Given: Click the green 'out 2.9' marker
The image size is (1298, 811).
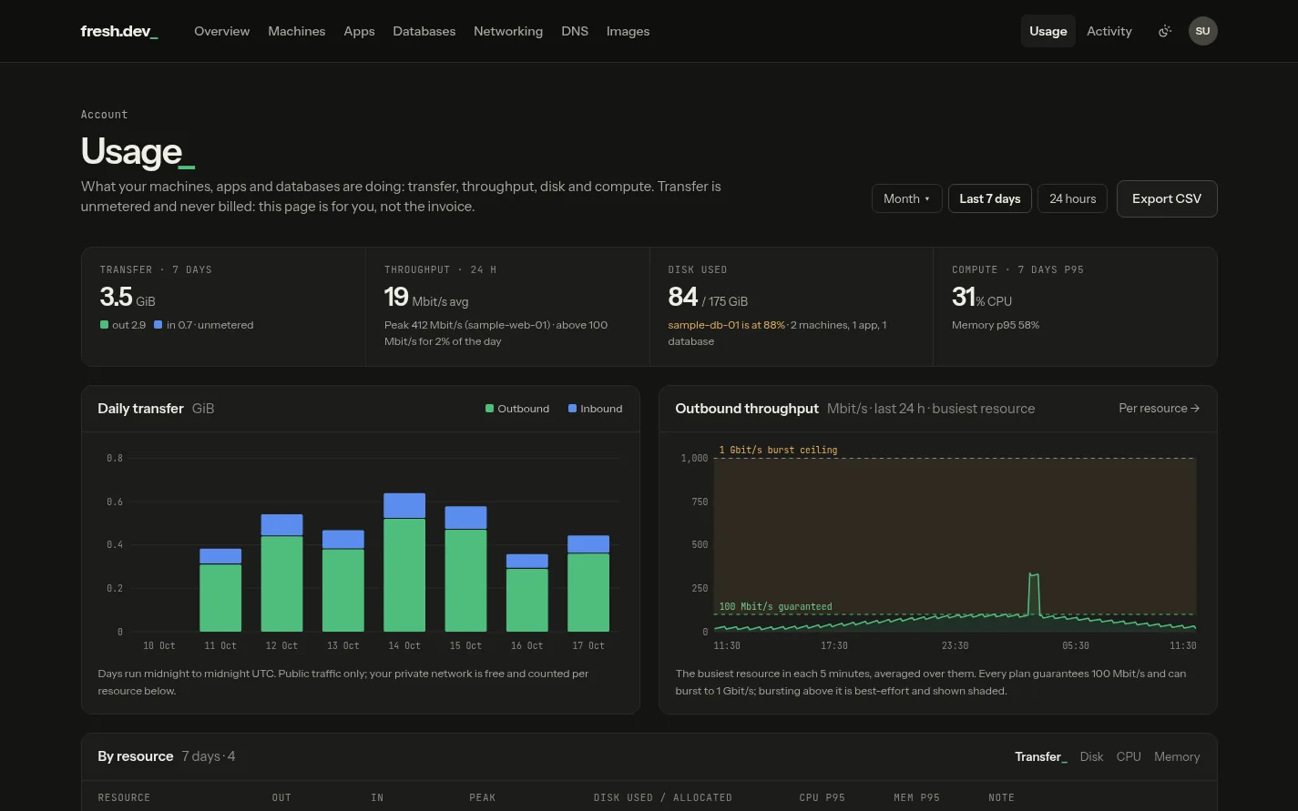Looking at the screenshot, I should (104, 325).
